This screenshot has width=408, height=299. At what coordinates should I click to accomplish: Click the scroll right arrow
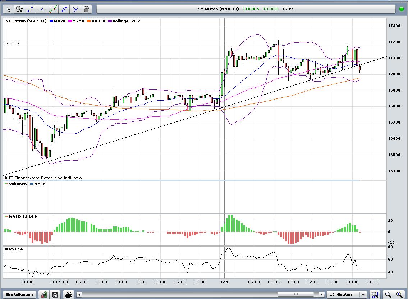tap(321, 295)
